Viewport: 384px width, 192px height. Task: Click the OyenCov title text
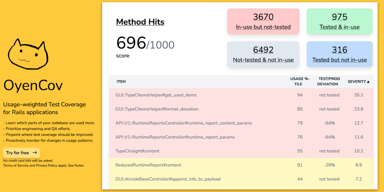pyautogui.click(x=33, y=86)
